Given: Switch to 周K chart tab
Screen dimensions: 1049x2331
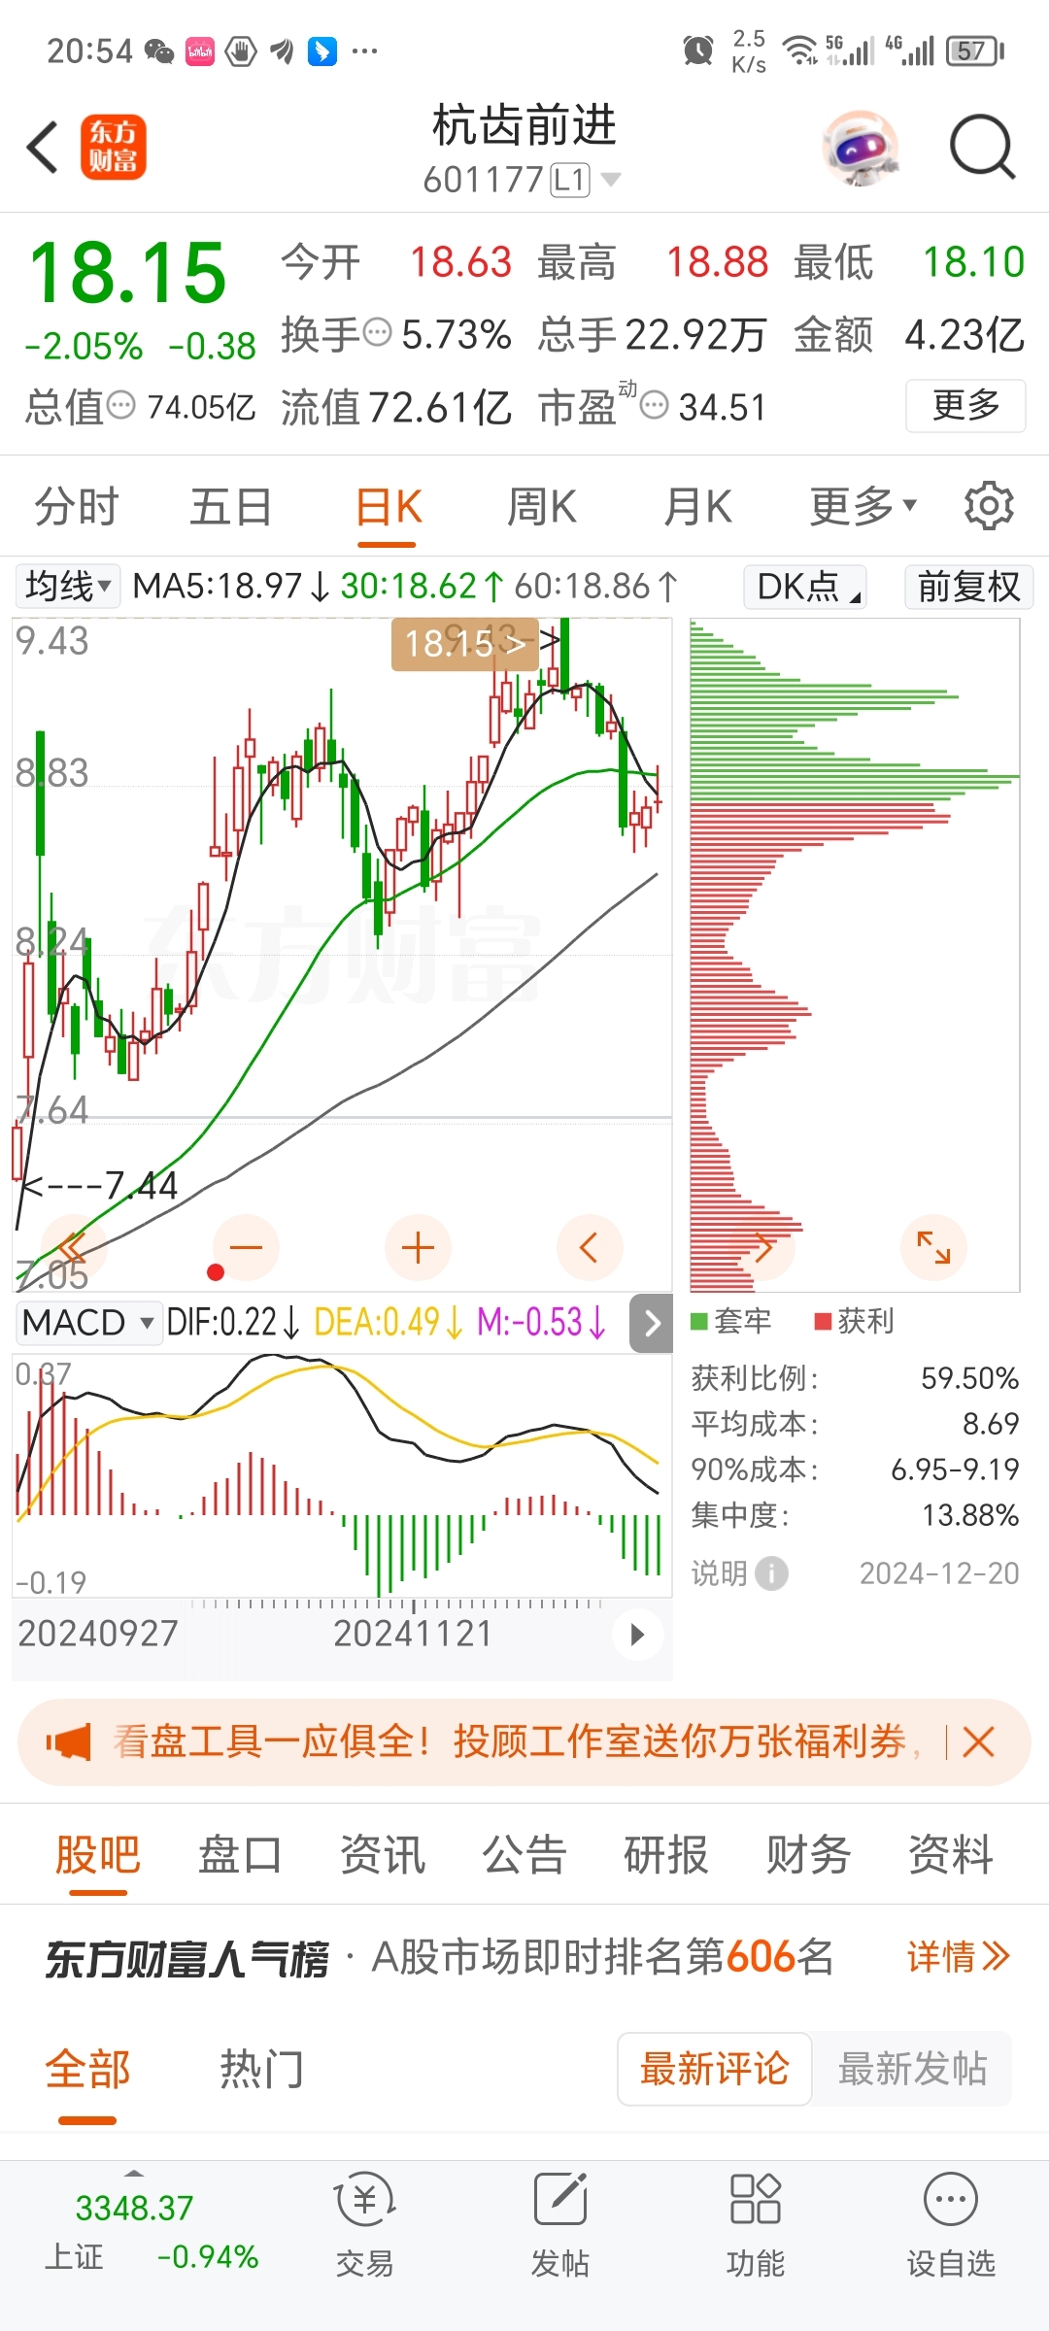Looking at the screenshot, I should (x=542, y=507).
